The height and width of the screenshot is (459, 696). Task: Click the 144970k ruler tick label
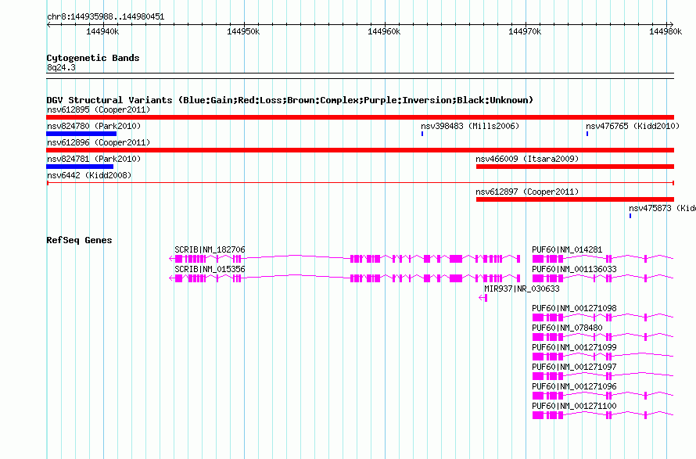pos(525,31)
